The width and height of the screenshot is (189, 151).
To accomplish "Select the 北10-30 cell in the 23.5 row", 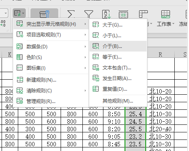I will tap(160, 144).
